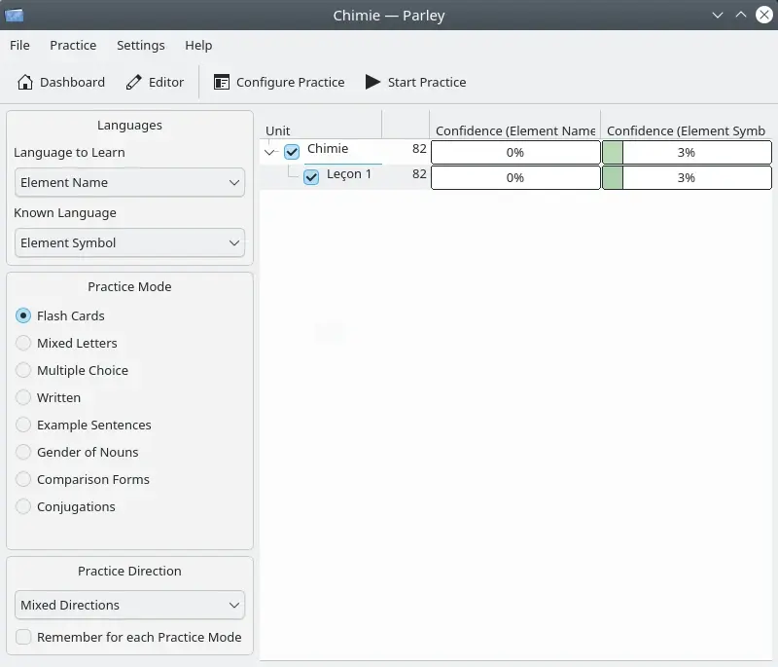
Task: Open the File menu
Action: tap(19, 45)
